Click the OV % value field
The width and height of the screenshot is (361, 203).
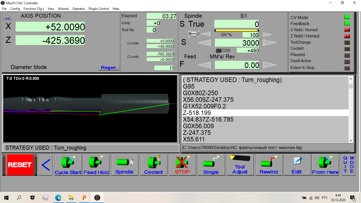pos(251,35)
